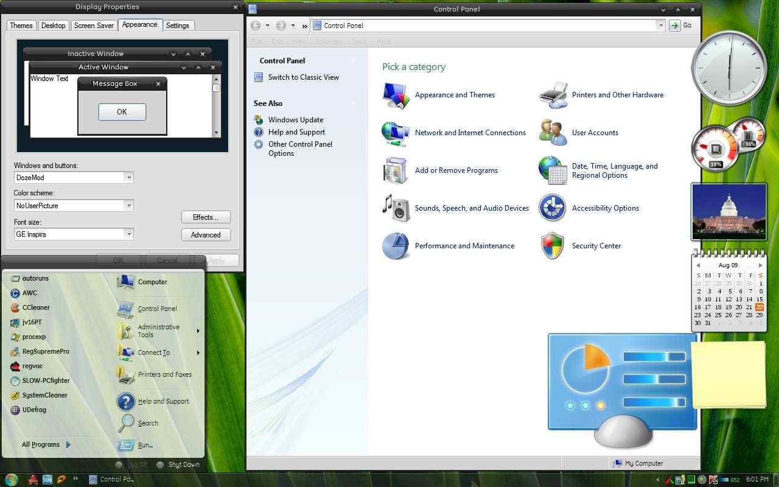
Task: Click Performance and Maintenance pie chart icon
Action: (396, 246)
